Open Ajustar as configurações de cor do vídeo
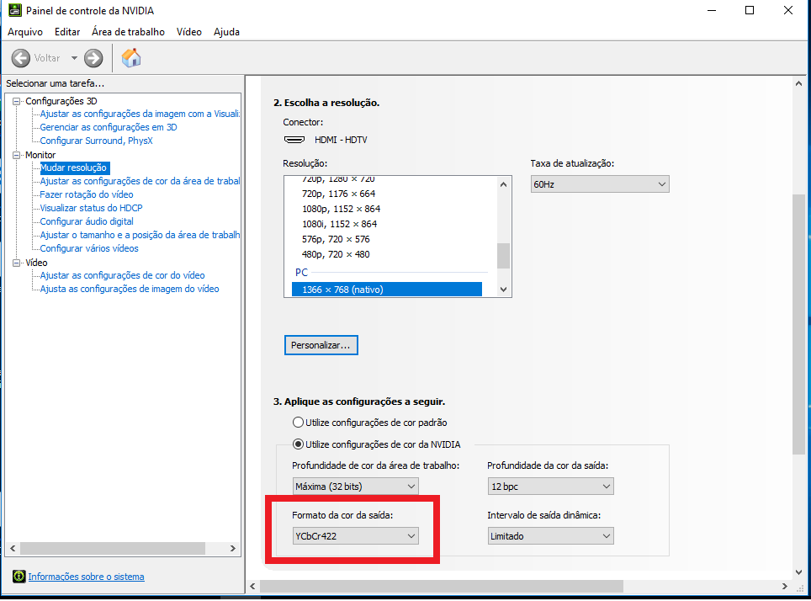The width and height of the screenshot is (811, 601). click(x=122, y=275)
